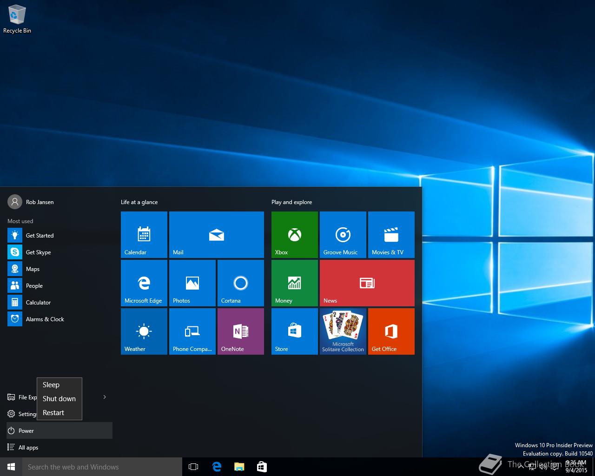Image resolution: width=595 pixels, height=476 pixels.
Task: Open the Weather tile
Action: [144, 331]
